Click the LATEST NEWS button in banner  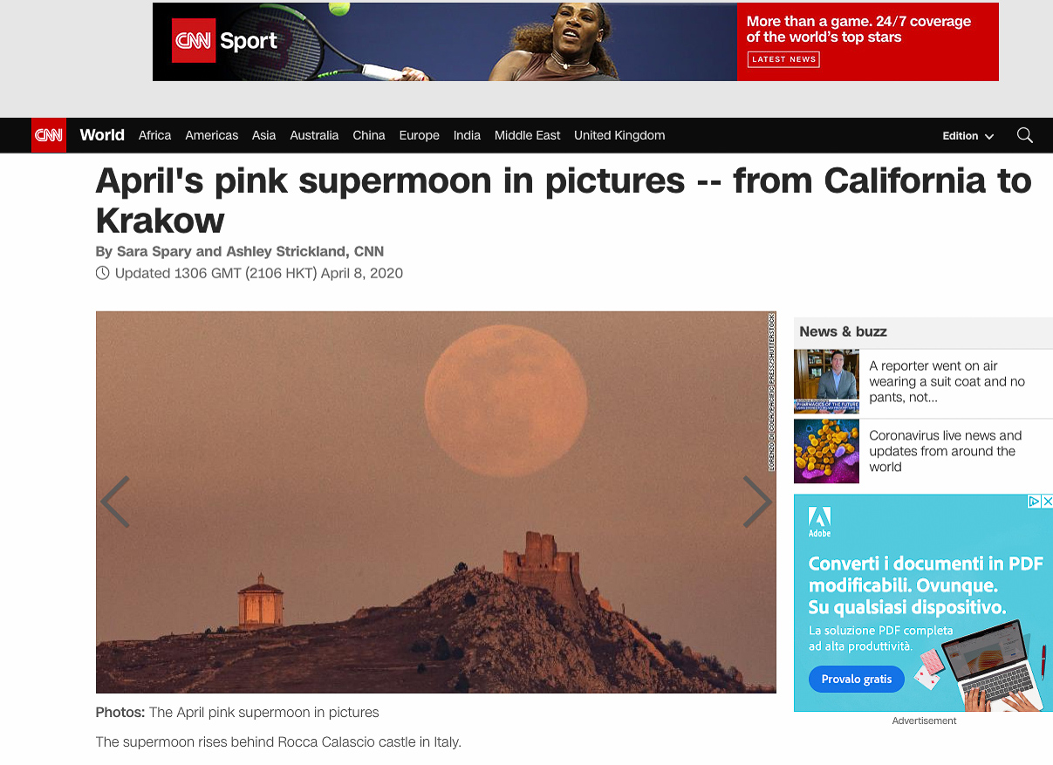(x=783, y=59)
